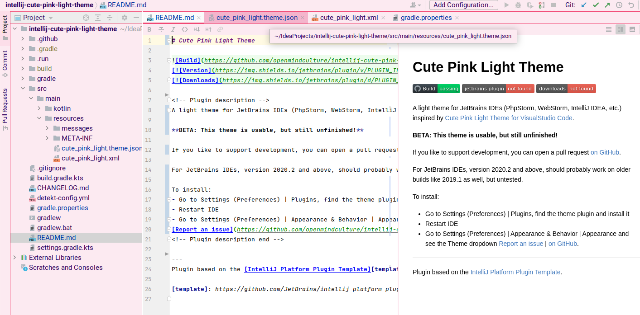Switch to editor-only view mode

[609, 29]
